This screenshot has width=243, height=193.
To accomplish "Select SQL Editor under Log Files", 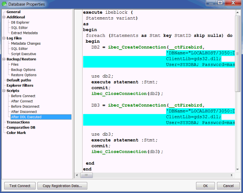I will tap(19, 49).
